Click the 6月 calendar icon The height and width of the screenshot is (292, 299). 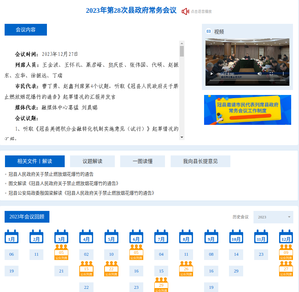136,237
